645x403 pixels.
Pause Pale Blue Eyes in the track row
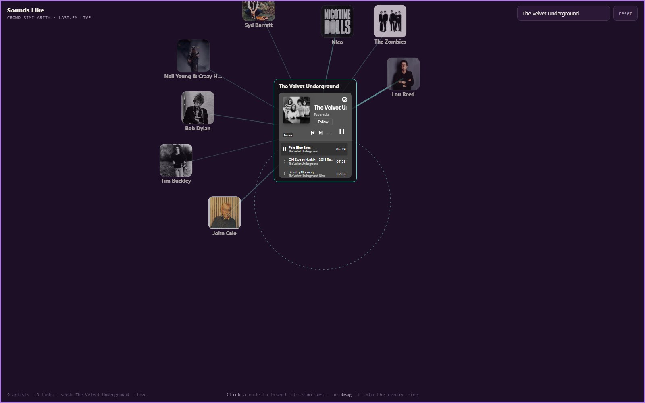[285, 149]
